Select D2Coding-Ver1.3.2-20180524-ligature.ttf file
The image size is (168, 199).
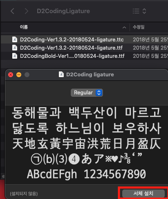click(x=71, y=48)
